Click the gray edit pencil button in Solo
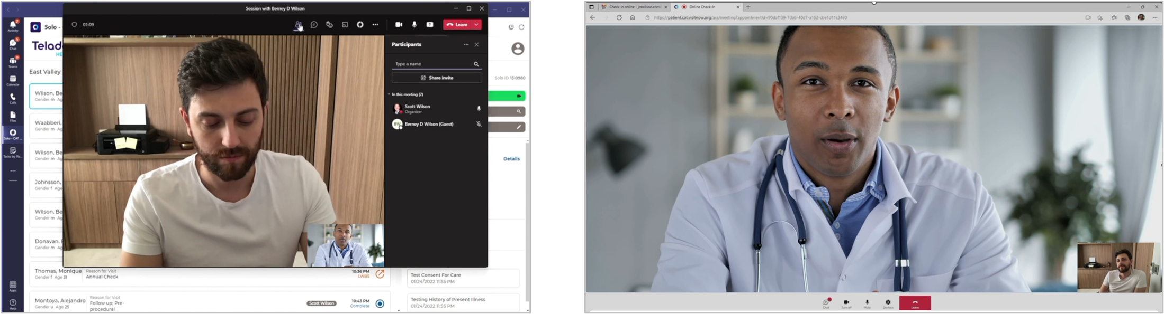The height and width of the screenshot is (314, 1164). 507,127
